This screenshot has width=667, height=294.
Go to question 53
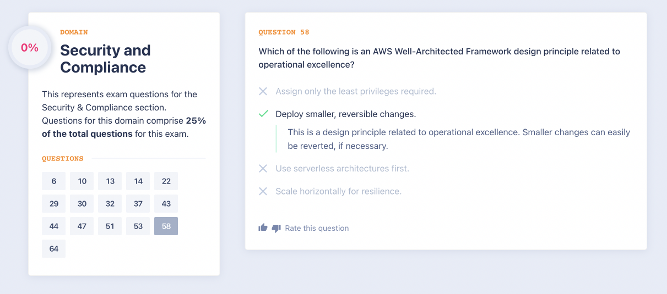tap(138, 226)
